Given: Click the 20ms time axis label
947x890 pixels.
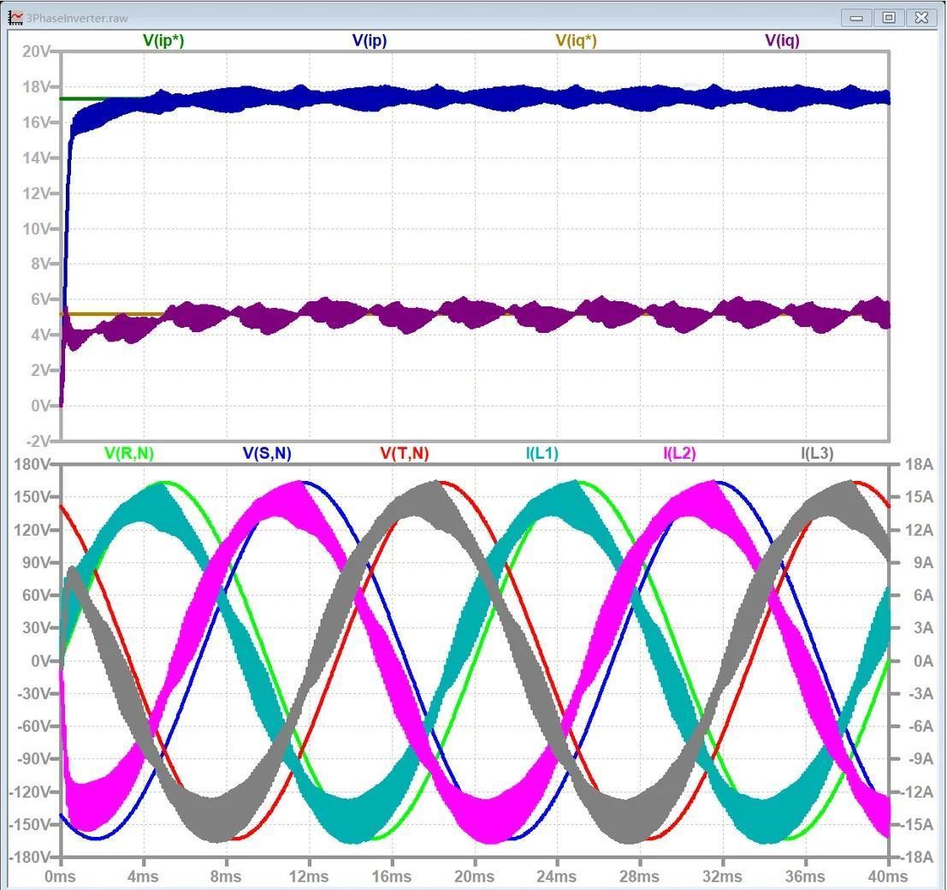Looking at the screenshot, I should pyautogui.click(x=474, y=876).
